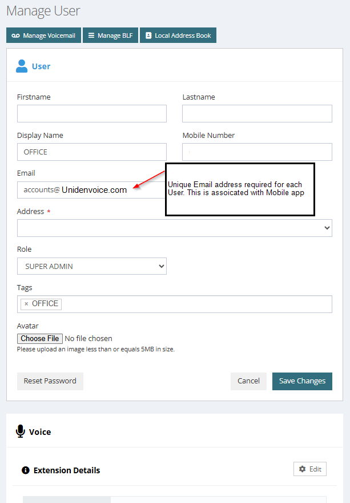The height and width of the screenshot is (503, 350).
Task: Click the Cancel button
Action: 248,381
